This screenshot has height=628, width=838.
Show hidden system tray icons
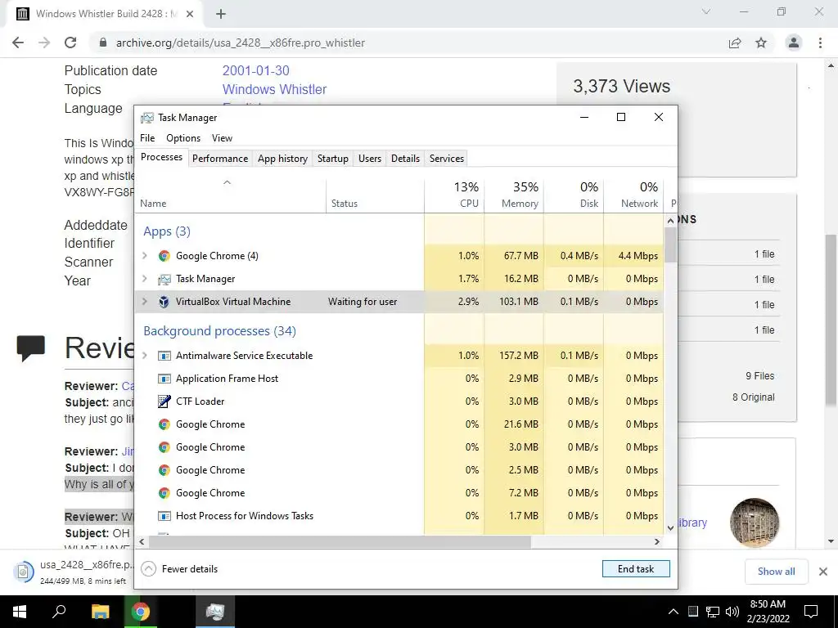674,612
